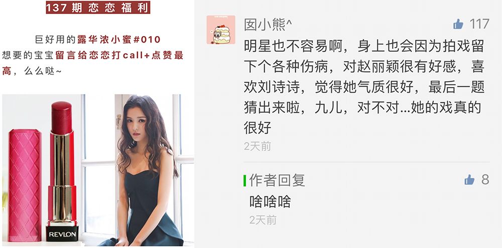Click the gold lipstick tube body

click(62, 179)
